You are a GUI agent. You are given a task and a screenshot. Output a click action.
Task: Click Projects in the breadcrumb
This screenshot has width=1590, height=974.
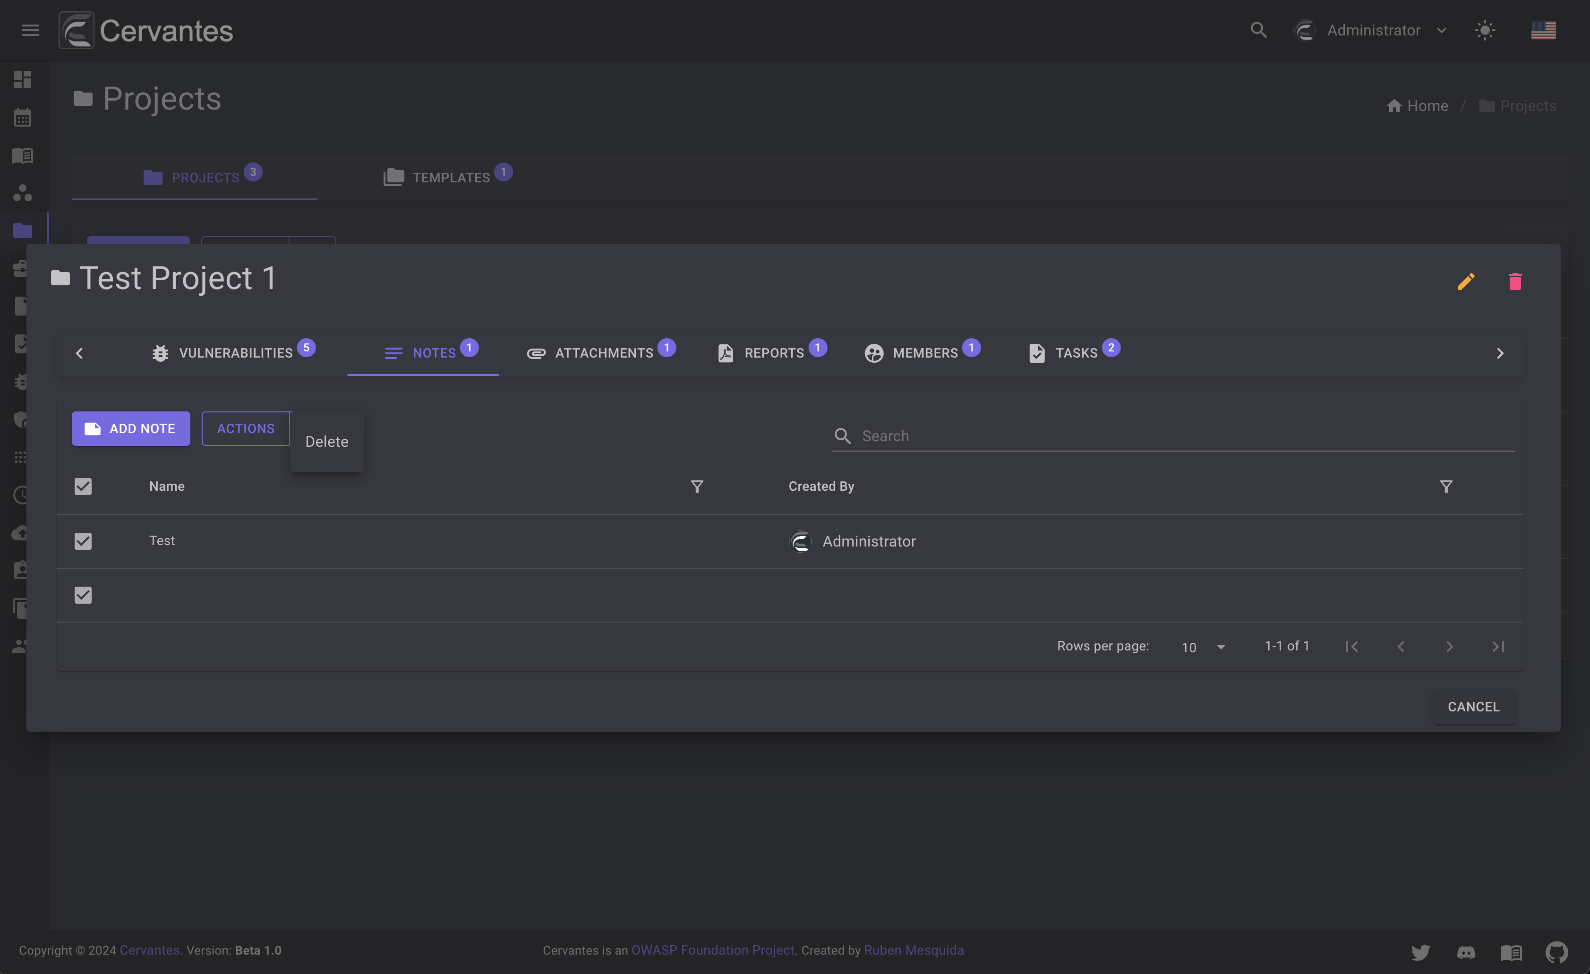coord(1518,106)
